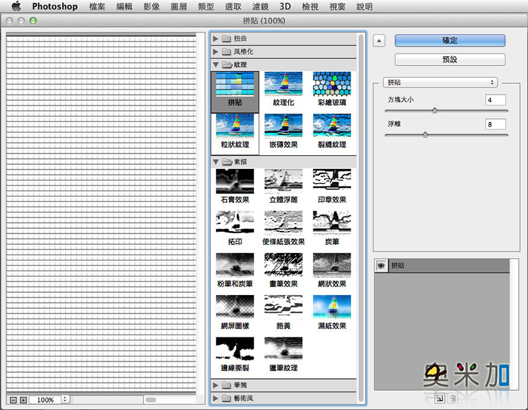Open the 選取 menu
This screenshot has height=410, width=528.
233,7
